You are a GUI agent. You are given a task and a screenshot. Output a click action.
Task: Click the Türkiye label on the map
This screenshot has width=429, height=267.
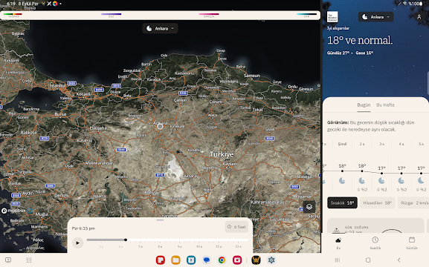(222, 154)
